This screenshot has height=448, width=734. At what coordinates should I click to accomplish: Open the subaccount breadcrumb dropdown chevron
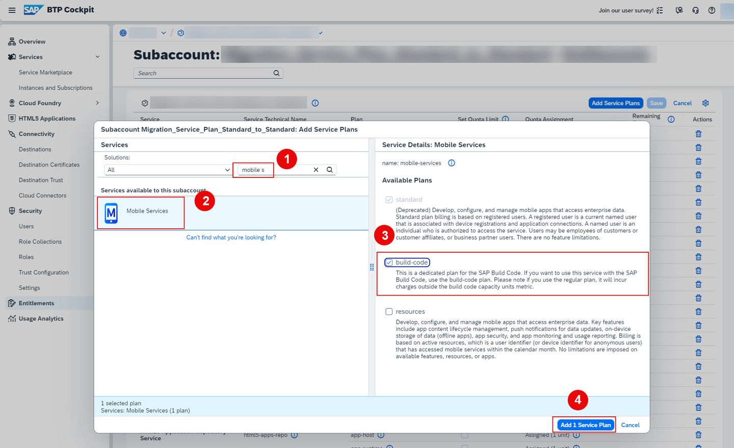click(x=321, y=33)
